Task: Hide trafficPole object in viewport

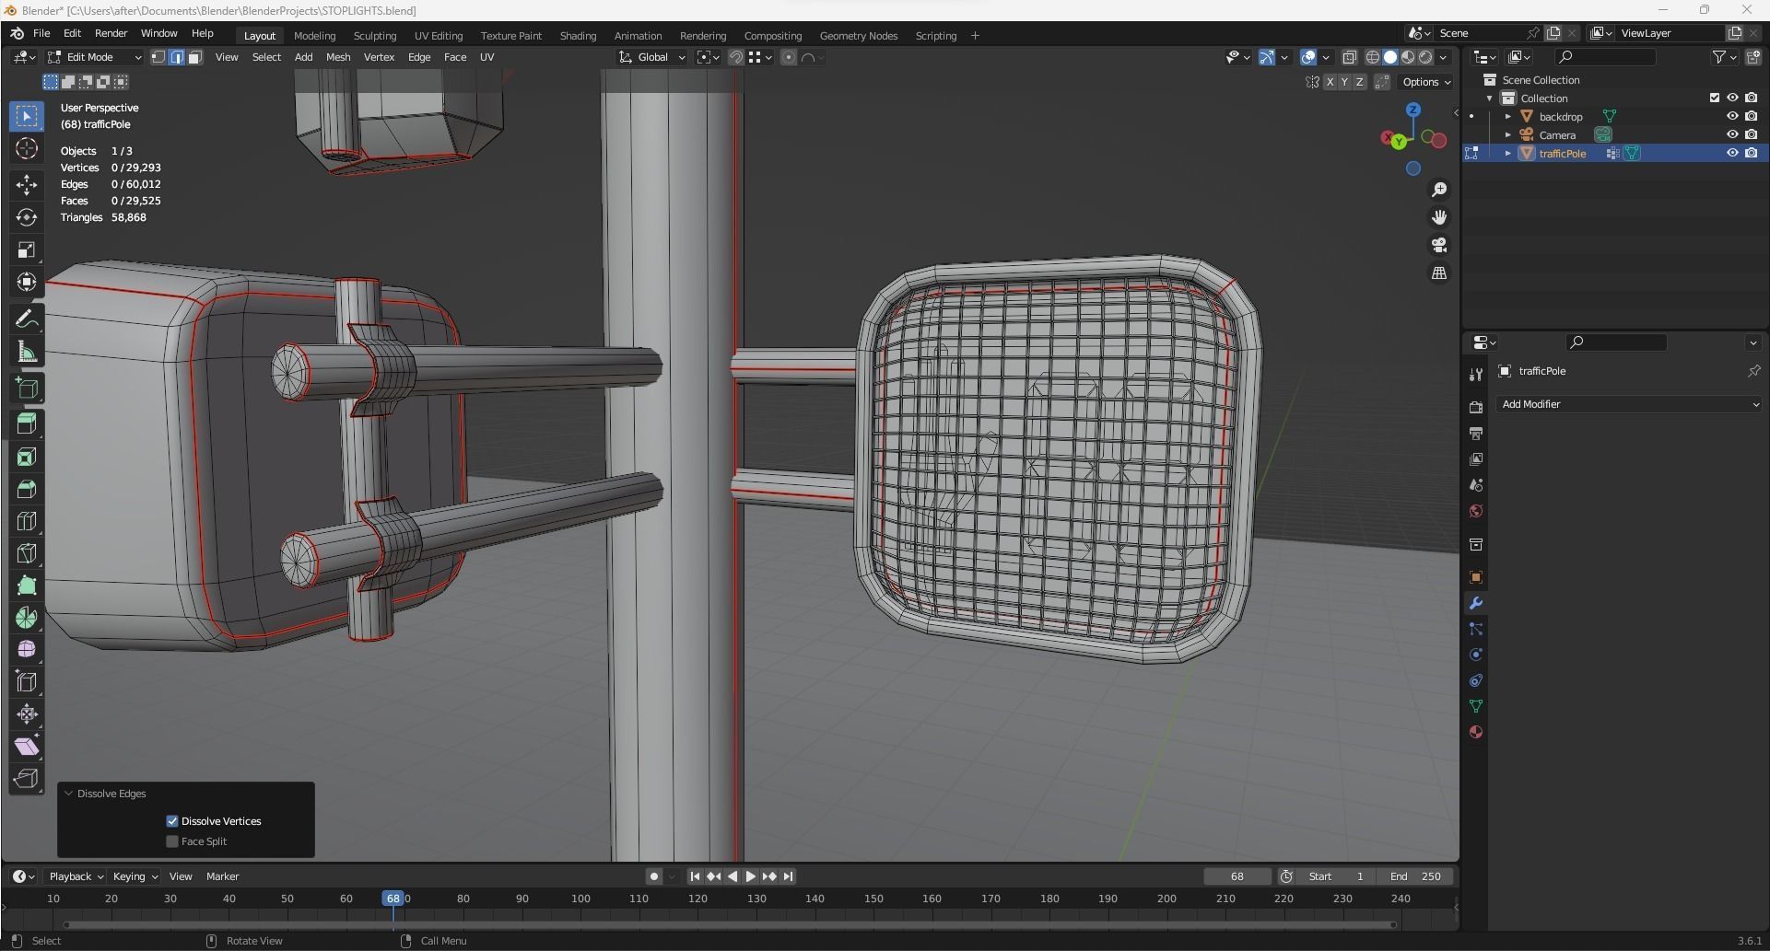Action: 1731,154
